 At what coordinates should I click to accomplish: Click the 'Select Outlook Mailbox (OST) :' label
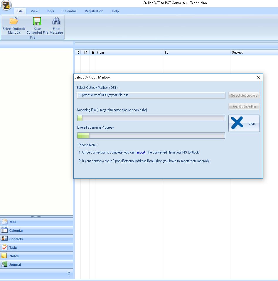tap(98, 88)
